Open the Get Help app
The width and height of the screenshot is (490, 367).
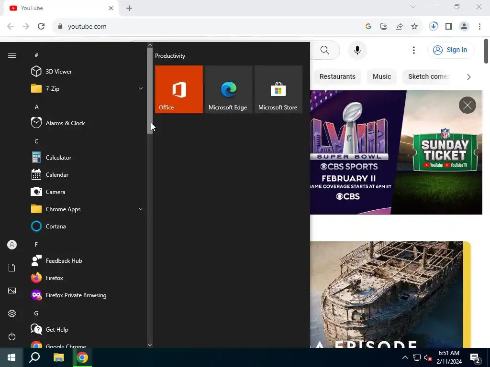pos(87,330)
